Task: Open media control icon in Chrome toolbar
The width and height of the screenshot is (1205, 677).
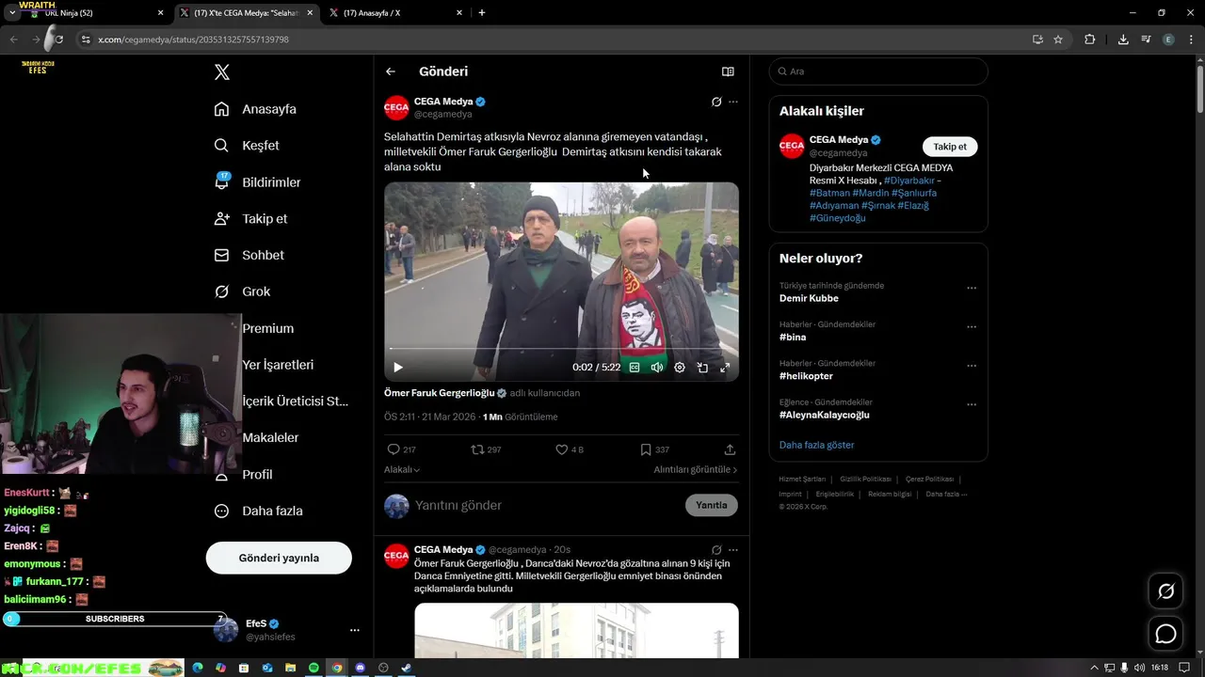Action: pyautogui.click(x=1146, y=39)
